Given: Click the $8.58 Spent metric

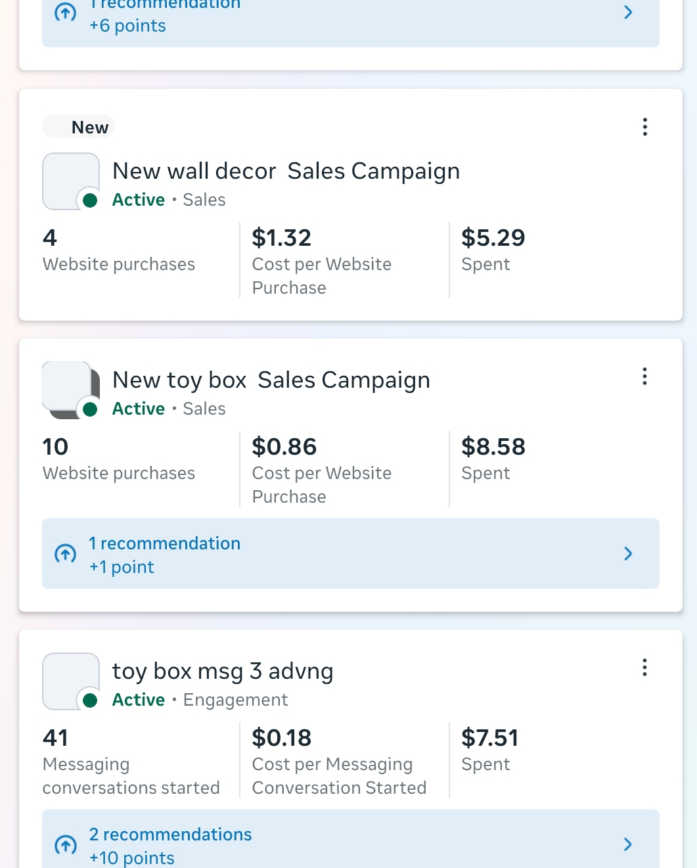Looking at the screenshot, I should 493,459.
